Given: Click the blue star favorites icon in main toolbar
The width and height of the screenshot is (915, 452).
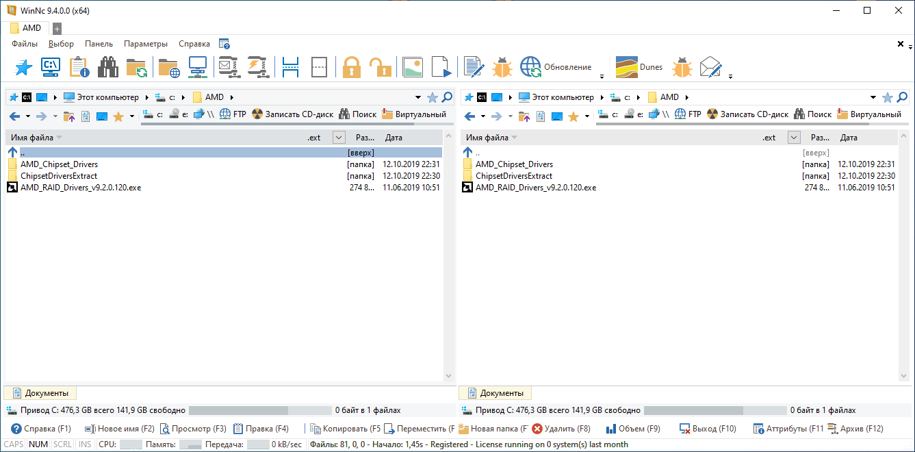Looking at the screenshot, I should 23,67.
